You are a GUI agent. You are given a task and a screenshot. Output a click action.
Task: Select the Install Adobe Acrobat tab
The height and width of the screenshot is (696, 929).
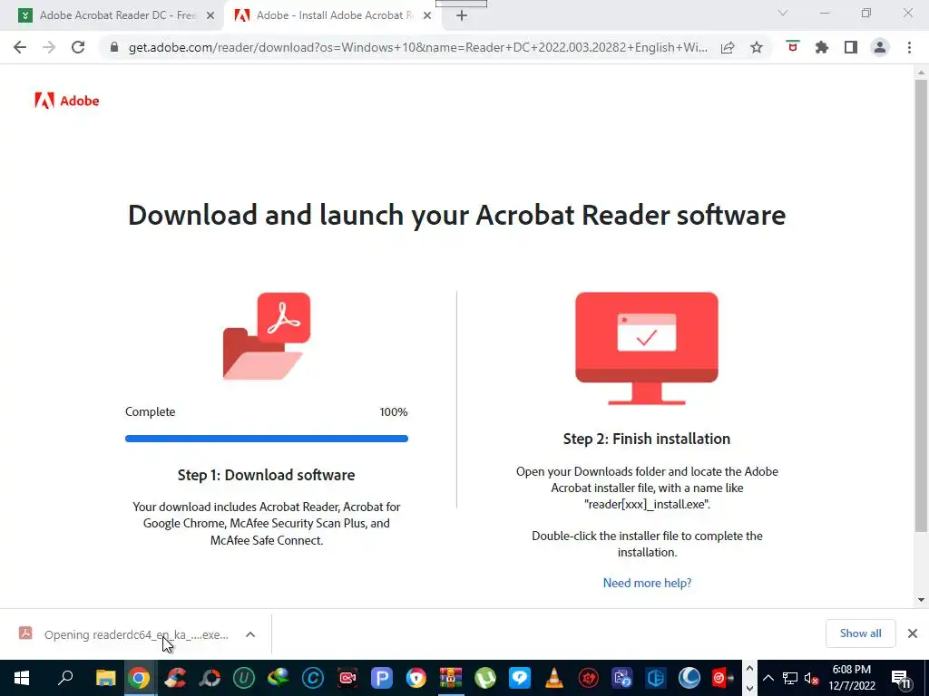coord(334,15)
